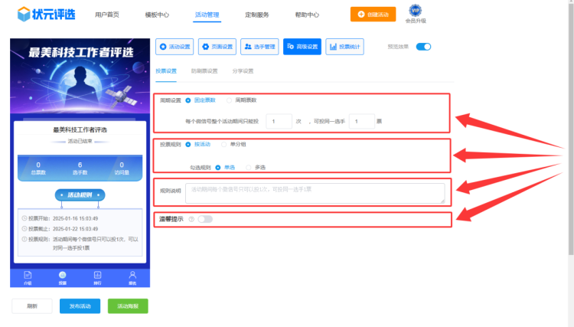
Task: Select the 周期票数 radio option
Action: point(229,100)
